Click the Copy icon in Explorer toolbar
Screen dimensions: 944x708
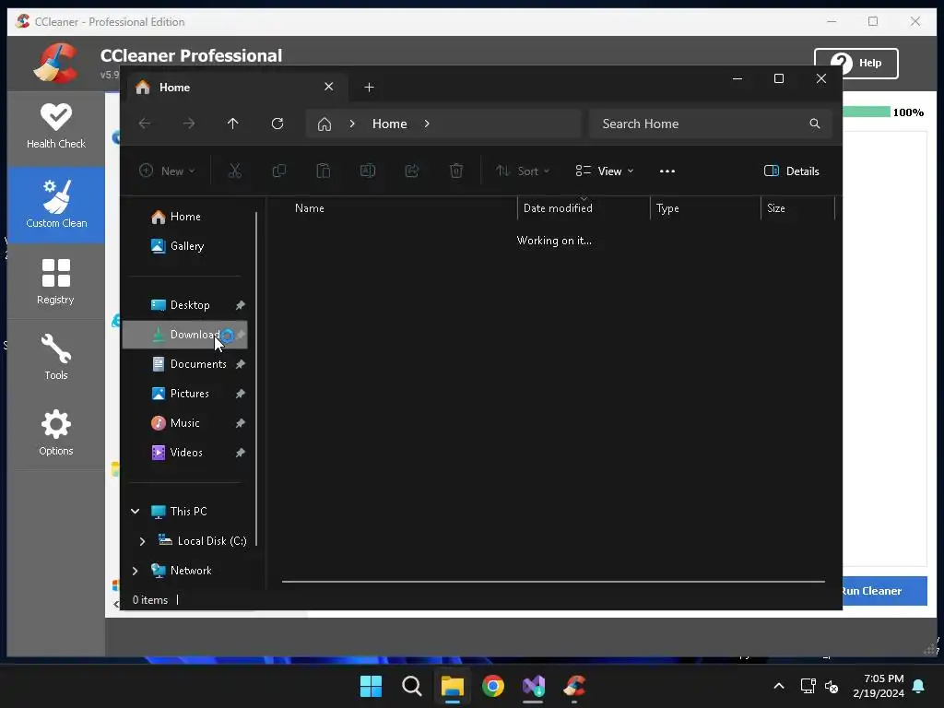click(278, 171)
